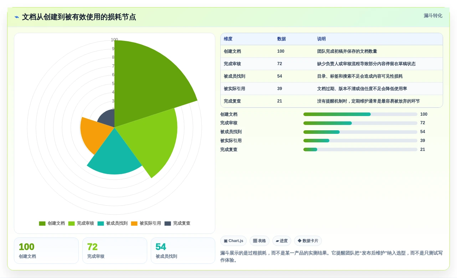
Task: Click the 数据卡片 tag chip
Action: 308,241
